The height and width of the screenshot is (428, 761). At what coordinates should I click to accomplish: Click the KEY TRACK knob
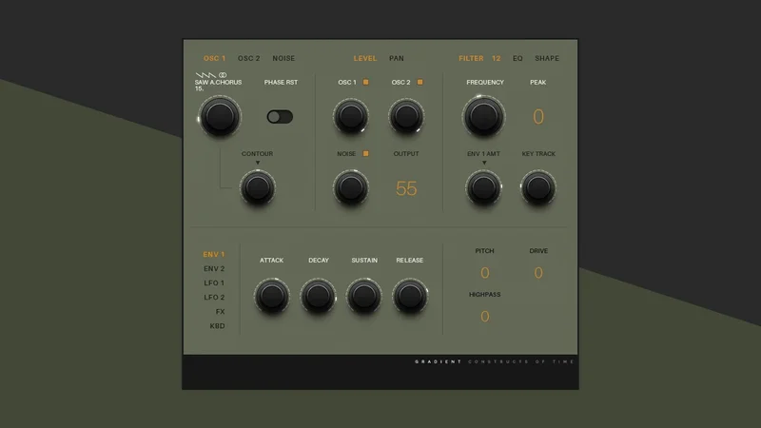[538, 187]
